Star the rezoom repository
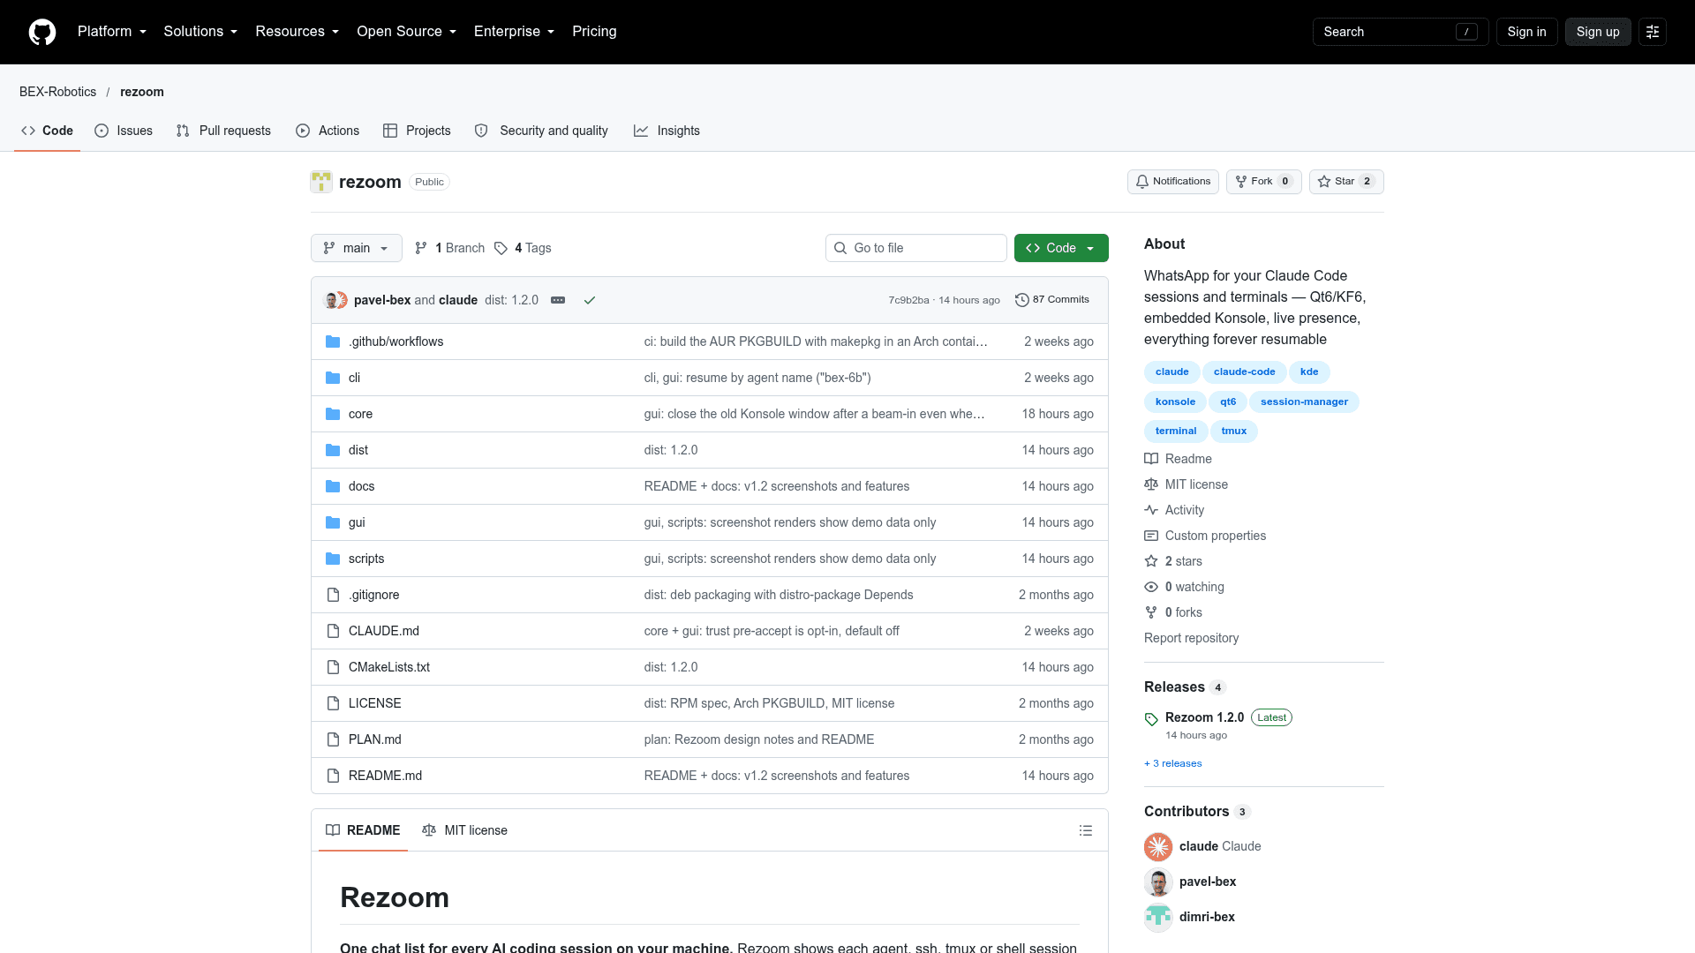Viewport: 1695px width, 953px height. 1346,182
